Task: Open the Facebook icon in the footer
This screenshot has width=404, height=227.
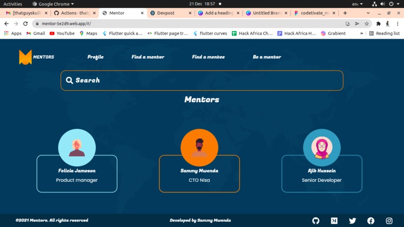Action: coord(371,220)
